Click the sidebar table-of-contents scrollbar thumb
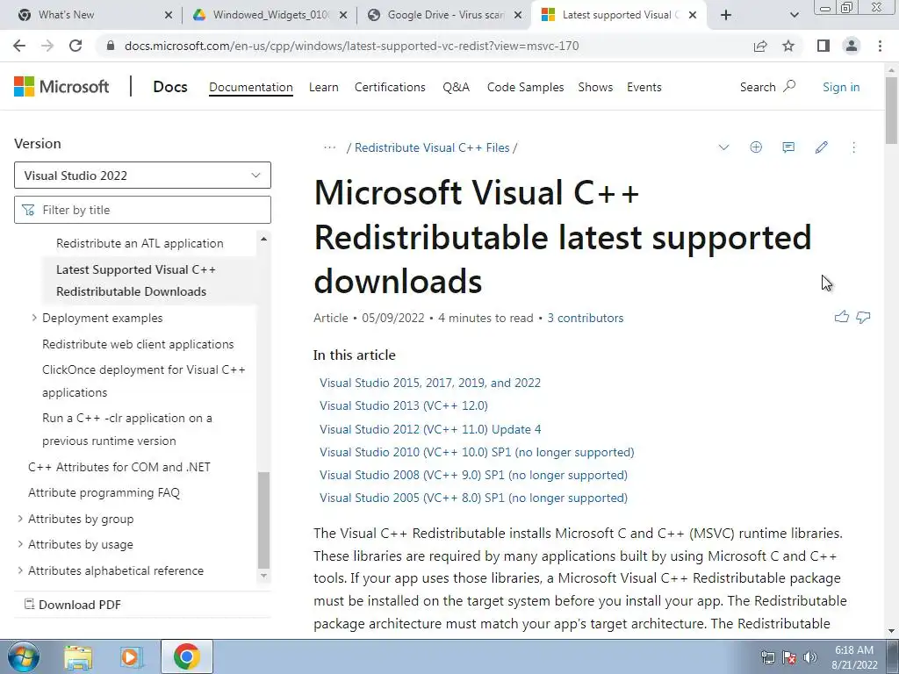 263,520
